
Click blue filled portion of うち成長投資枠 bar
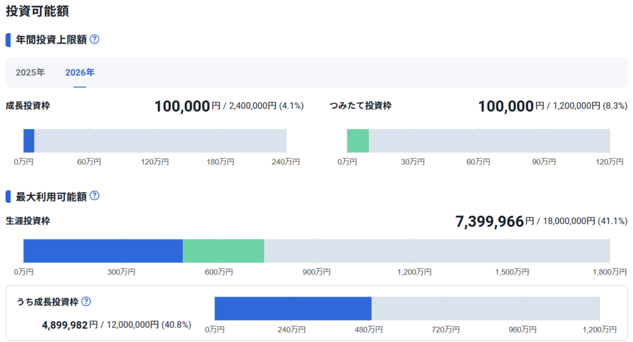click(x=292, y=308)
